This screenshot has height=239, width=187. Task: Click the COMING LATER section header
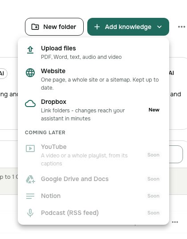coord(45,132)
